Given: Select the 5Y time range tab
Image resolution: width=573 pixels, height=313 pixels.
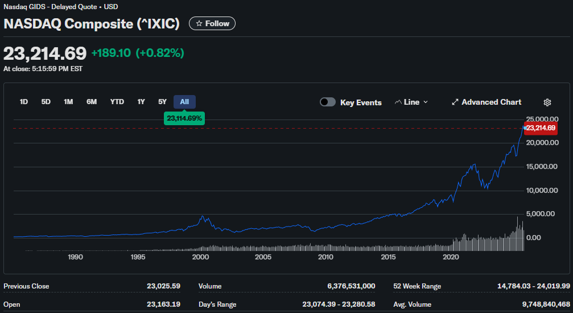Looking at the screenshot, I should click(x=162, y=102).
